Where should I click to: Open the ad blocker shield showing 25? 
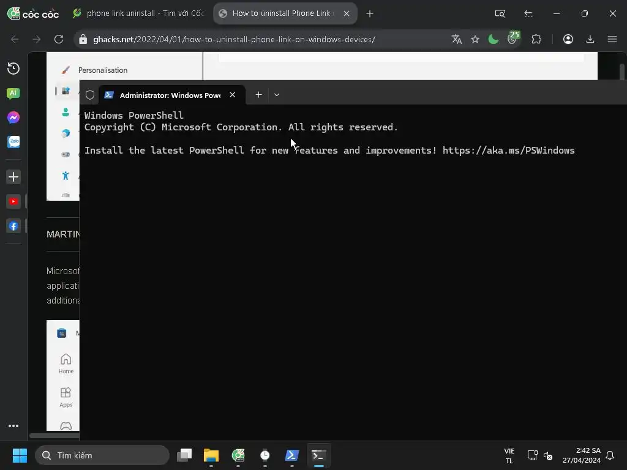(512, 39)
